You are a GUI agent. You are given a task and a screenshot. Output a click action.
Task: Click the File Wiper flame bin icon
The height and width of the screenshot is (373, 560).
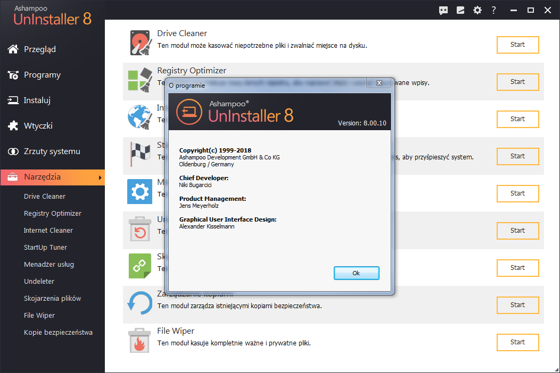pyautogui.click(x=139, y=340)
